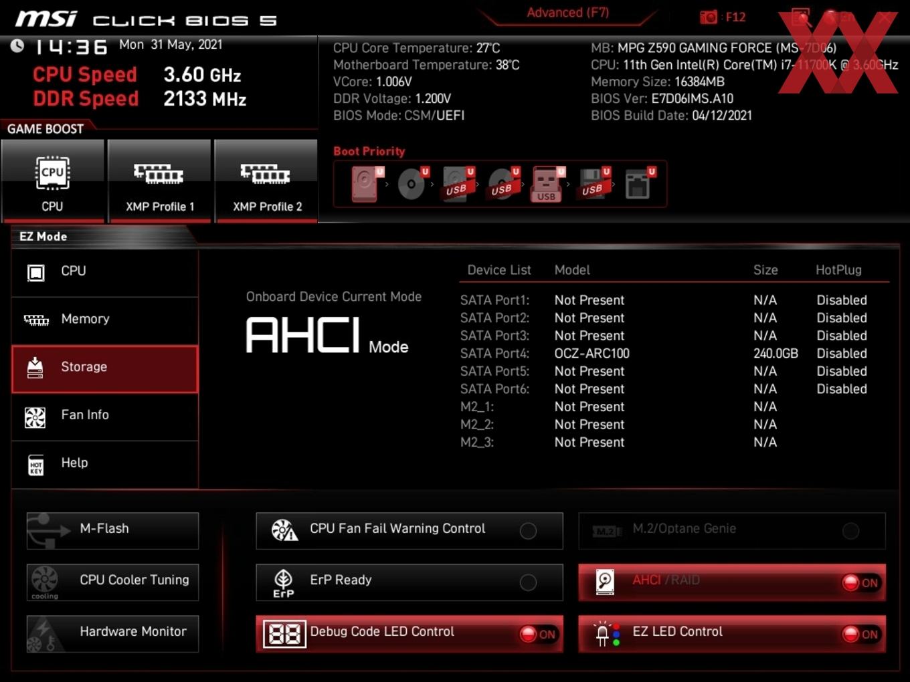910x682 pixels.
Task: Click the Device List column header
Action: pyautogui.click(x=499, y=270)
